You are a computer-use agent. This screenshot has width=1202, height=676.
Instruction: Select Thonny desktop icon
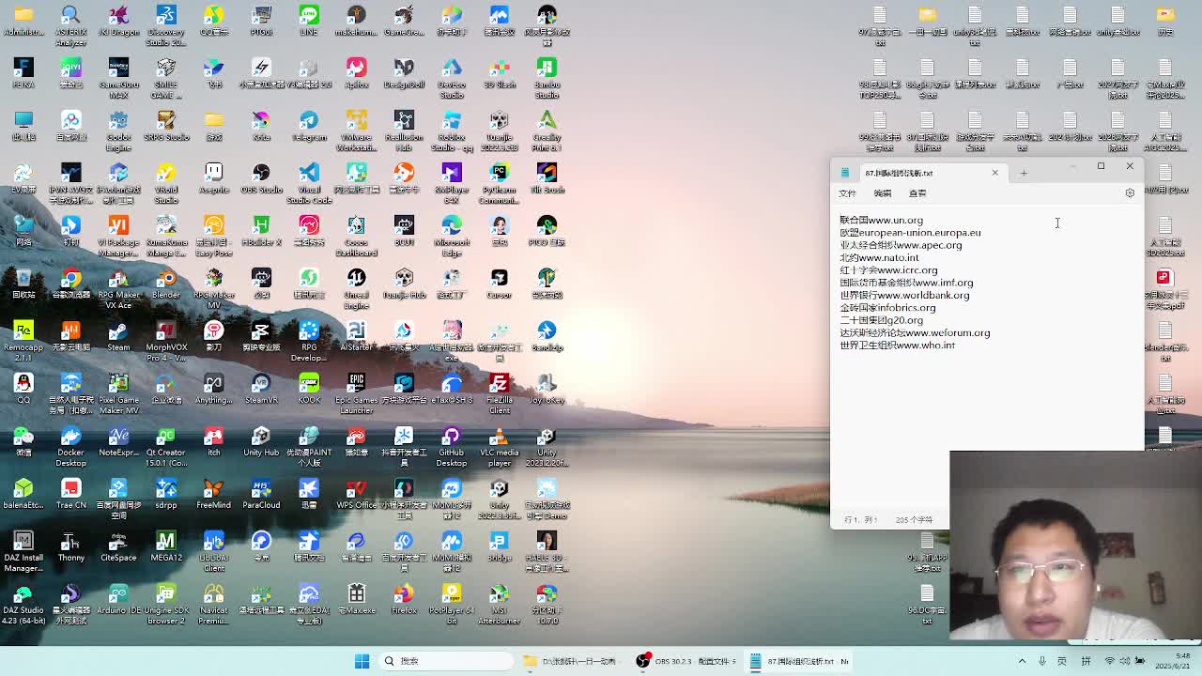click(x=71, y=546)
